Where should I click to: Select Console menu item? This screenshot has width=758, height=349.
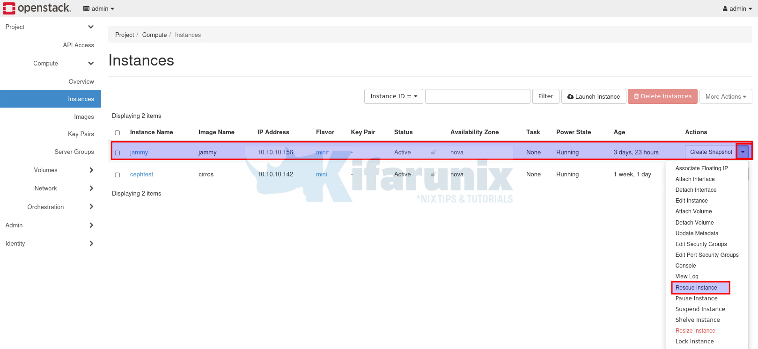[685, 266]
